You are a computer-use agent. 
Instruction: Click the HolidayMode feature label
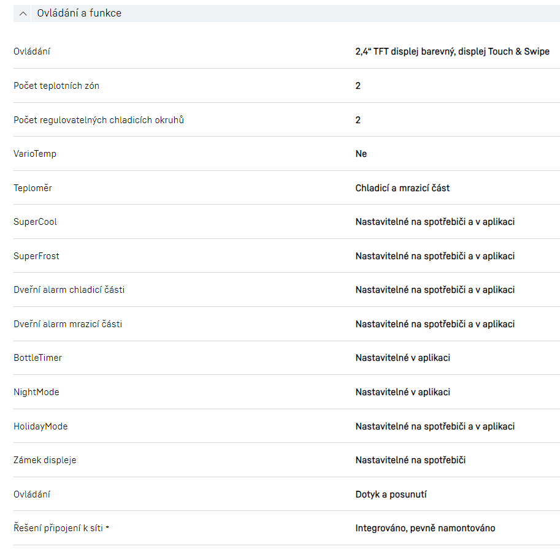click(40, 426)
